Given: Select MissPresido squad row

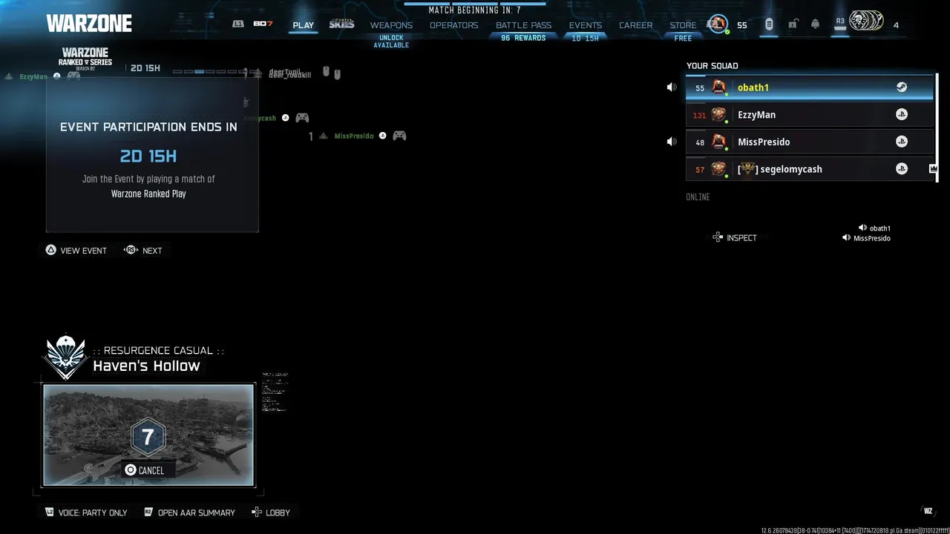Looking at the screenshot, I should pos(810,142).
